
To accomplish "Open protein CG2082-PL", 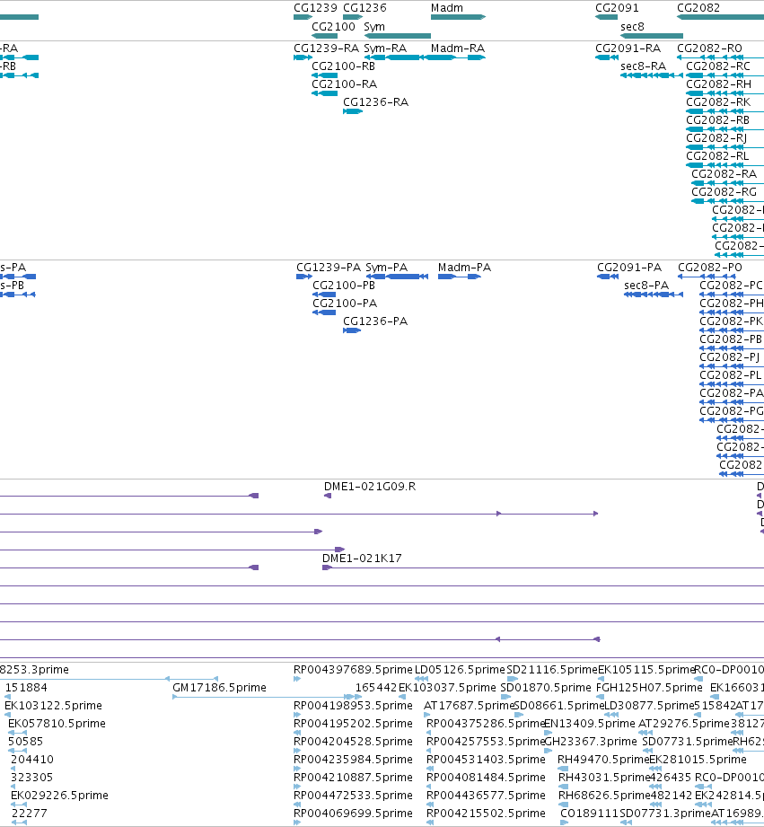I will 731,375.
